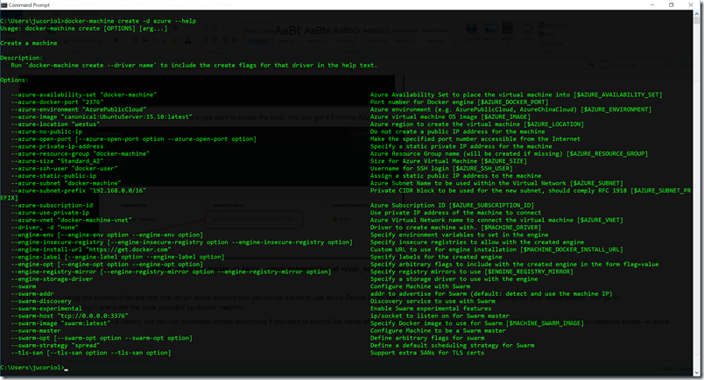The height and width of the screenshot is (380, 704).
Task: Open the Command Prompt system menu icon
Action: (4, 5)
